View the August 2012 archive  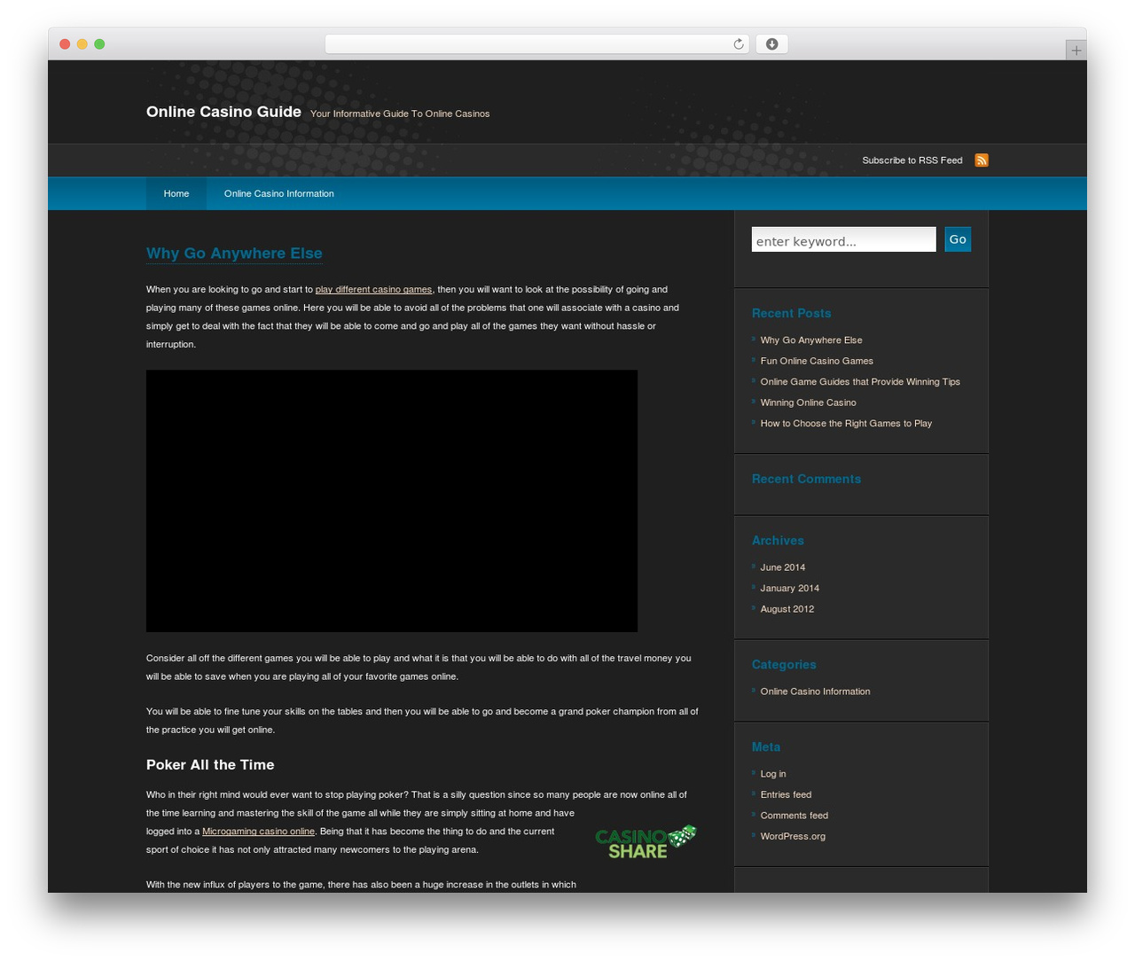(x=787, y=609)
